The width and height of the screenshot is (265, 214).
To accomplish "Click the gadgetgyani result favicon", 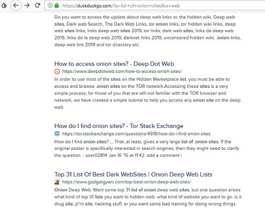I will point(57,182).
